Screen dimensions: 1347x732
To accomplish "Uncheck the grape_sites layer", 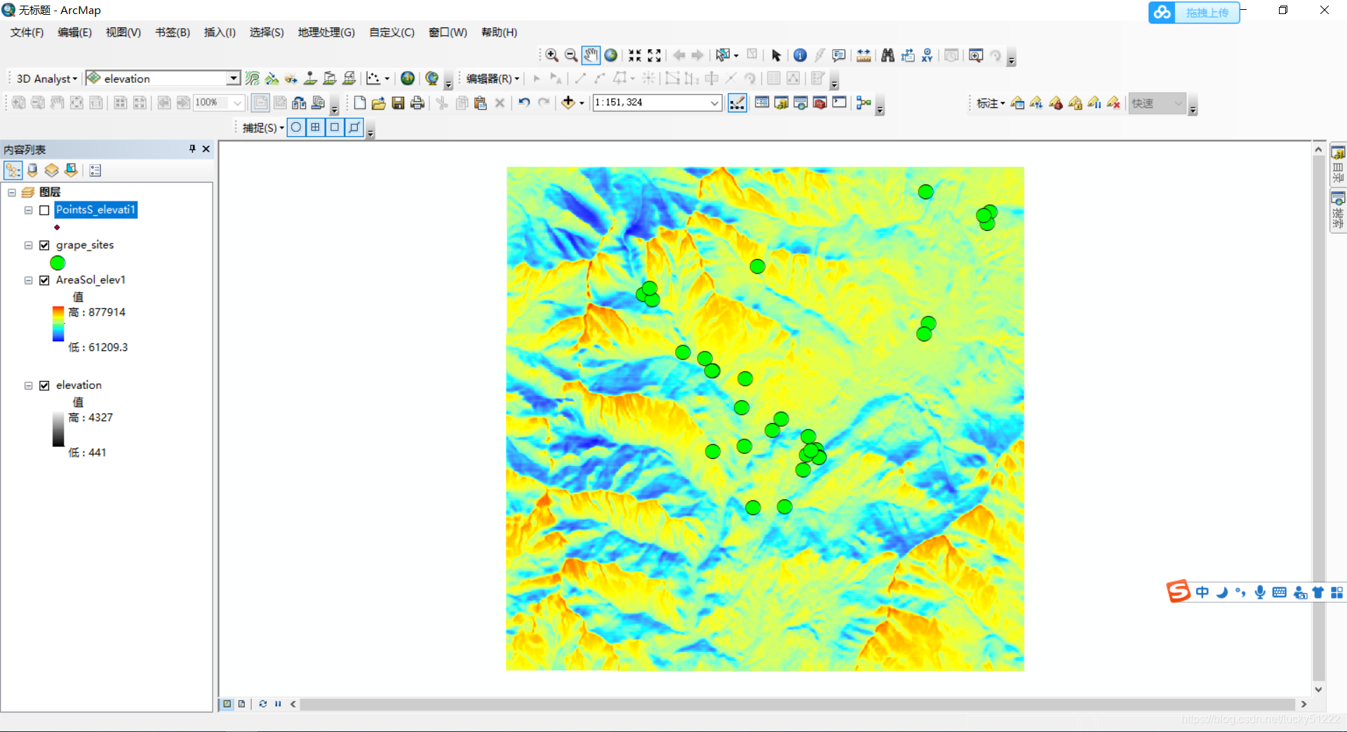I will [45, 245].
